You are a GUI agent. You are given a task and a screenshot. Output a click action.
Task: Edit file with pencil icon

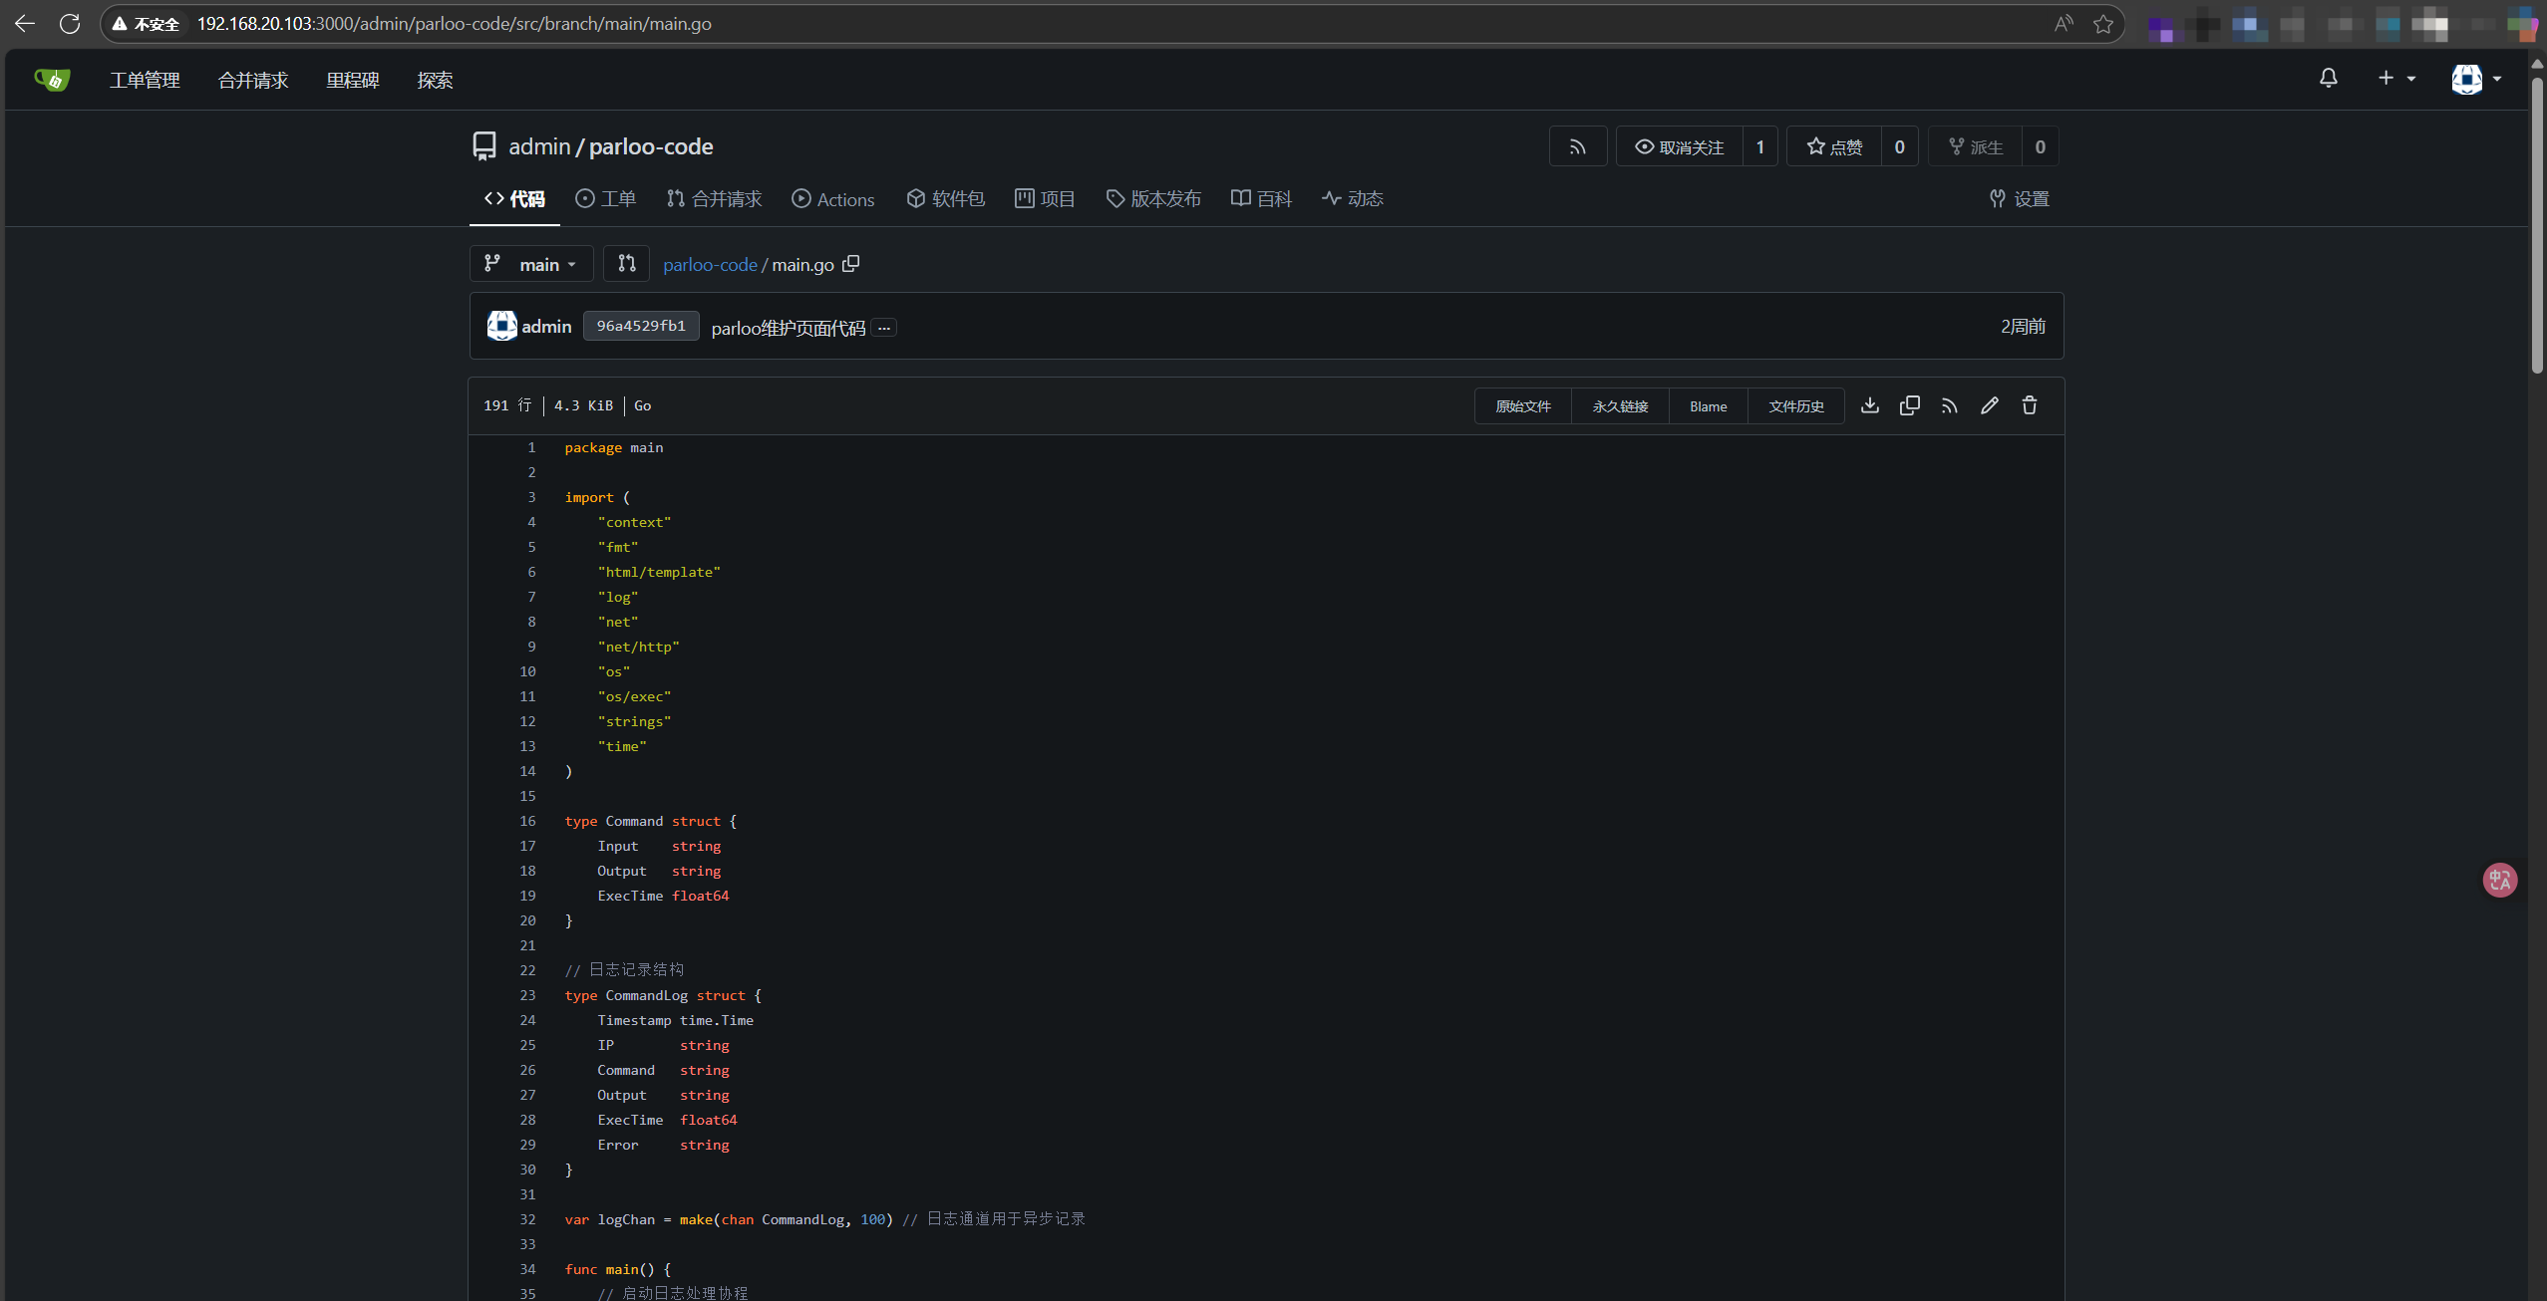[1990, 405]
